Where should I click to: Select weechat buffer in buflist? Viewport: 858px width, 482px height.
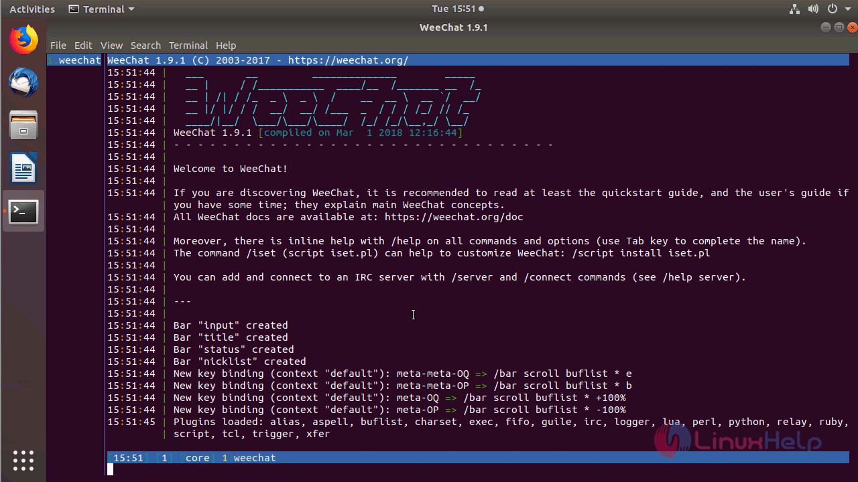click(x=74, y=60)
